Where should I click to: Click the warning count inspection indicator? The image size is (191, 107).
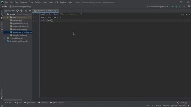[182, 15]
